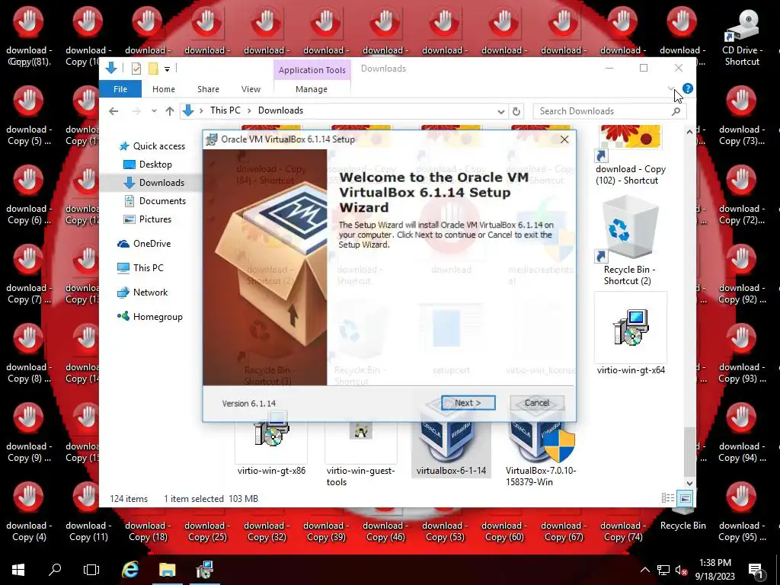
Task: Show hidden tray icons chevron
Action: (644, 571)
